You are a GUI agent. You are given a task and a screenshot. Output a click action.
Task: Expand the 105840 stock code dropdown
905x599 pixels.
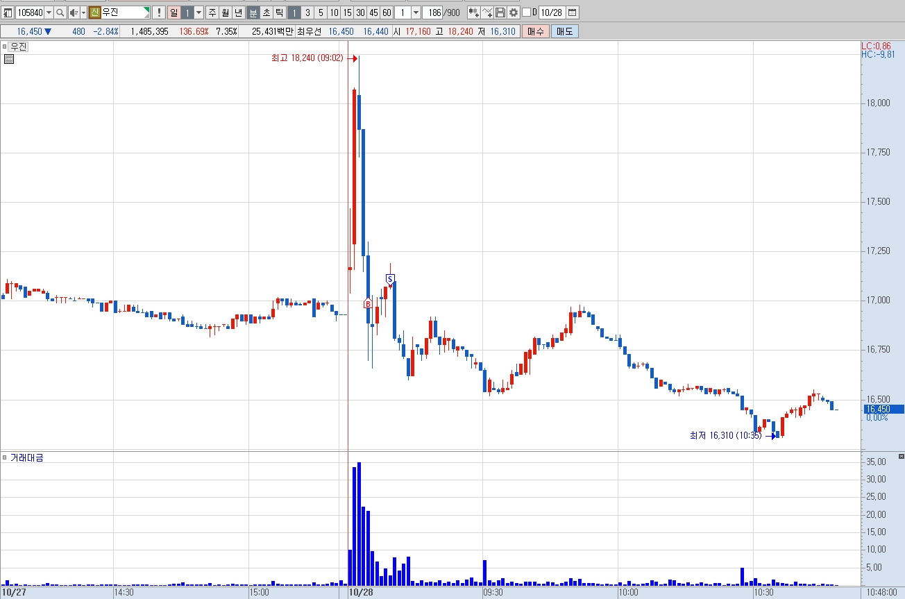(x=49, y=12)
